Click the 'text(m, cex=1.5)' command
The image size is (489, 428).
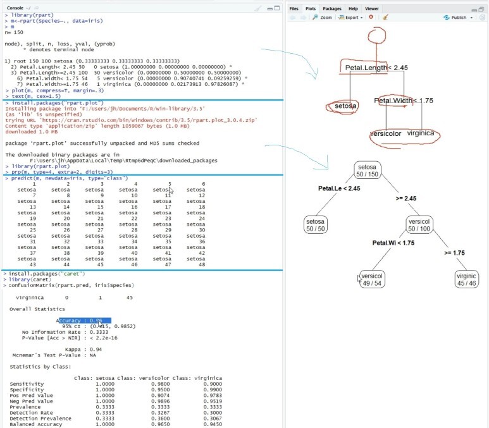pyautogui.click(x=33, y=96)
